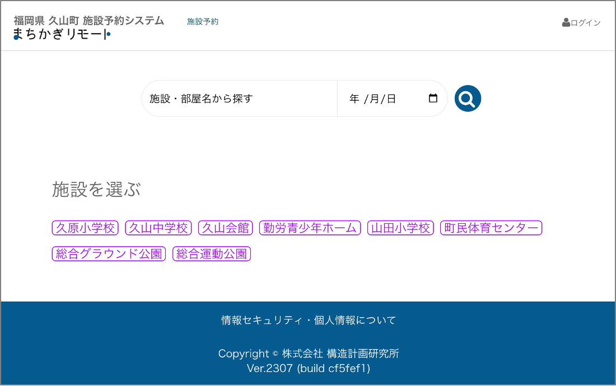Open the 総合グラウンド公園 facility

[109, 254]
